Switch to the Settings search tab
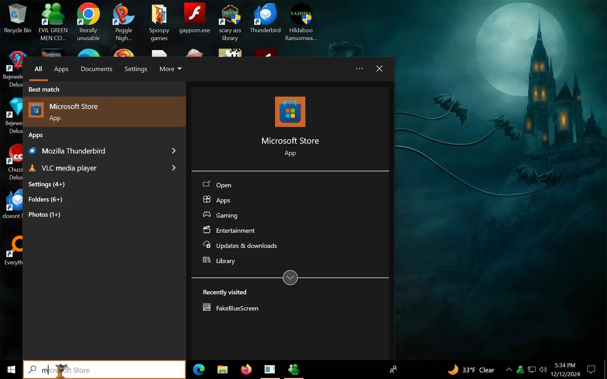The height and width of the screenshot is (379, 607). pyautogui.click(x=136, y=69)
